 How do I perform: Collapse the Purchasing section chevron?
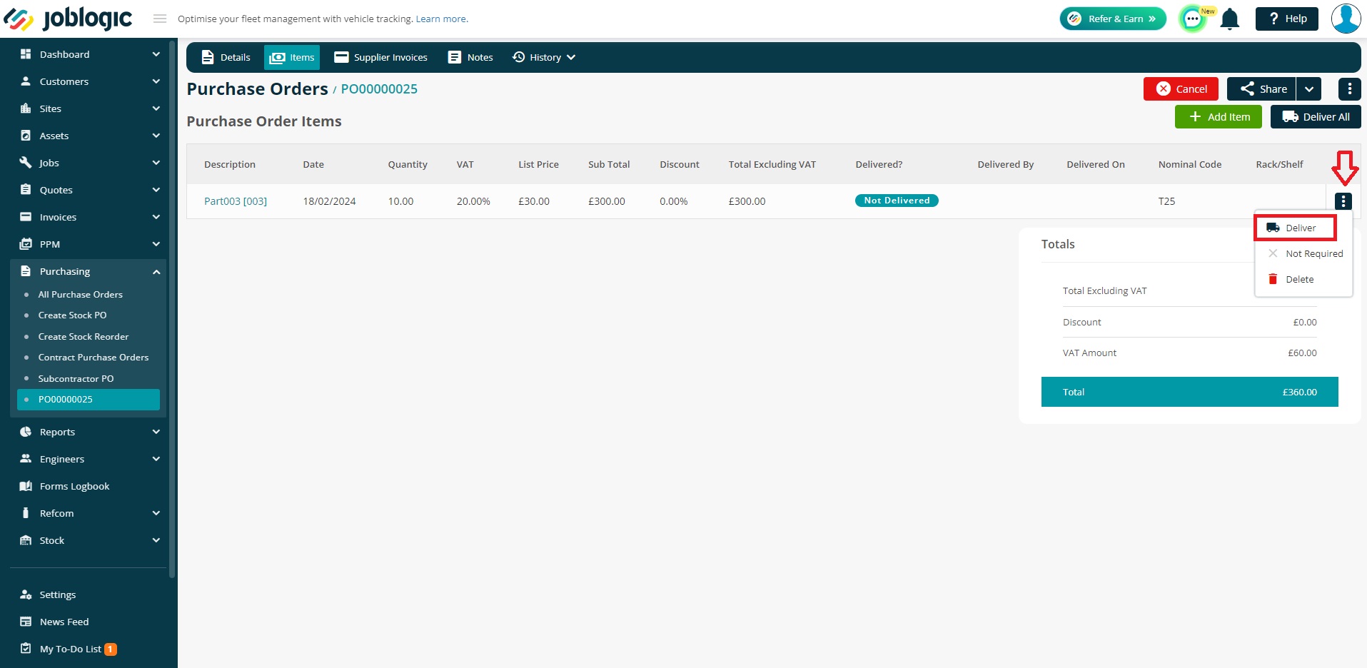[156, 271]
